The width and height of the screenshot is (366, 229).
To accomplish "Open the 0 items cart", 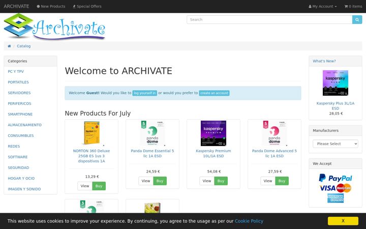I will [353, 6].
